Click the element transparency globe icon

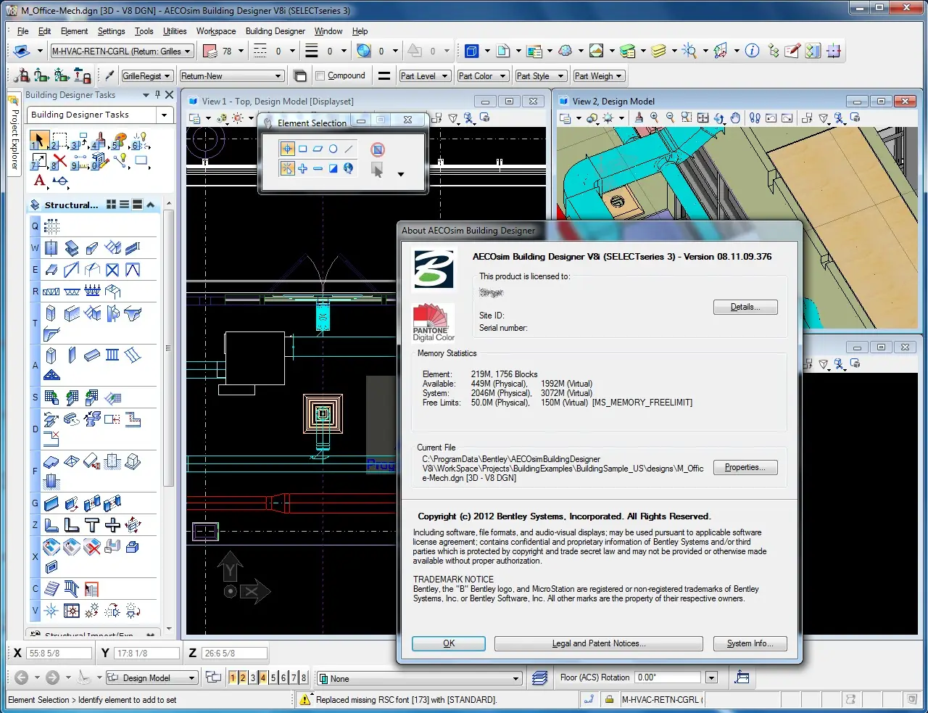pyautogui.click(x=364, y=51)
